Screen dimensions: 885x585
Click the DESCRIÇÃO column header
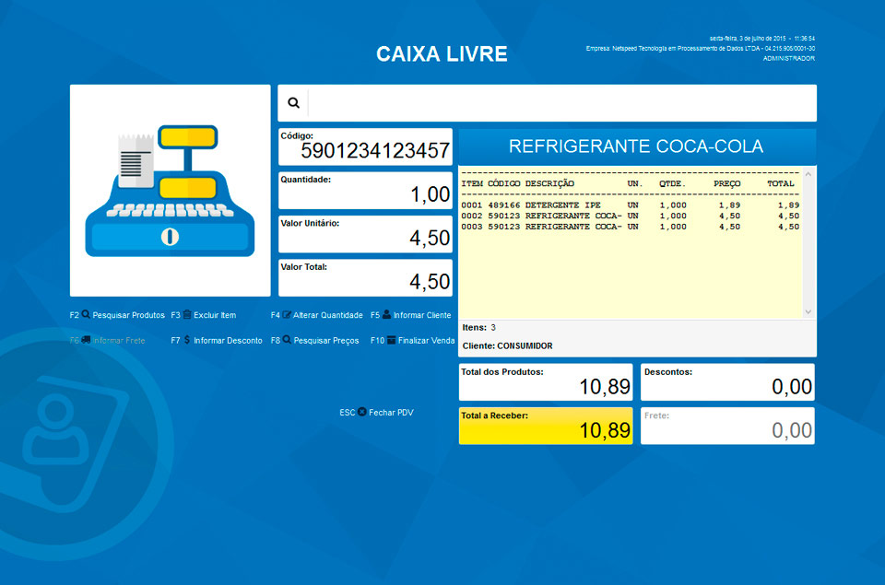click(549, 184)
